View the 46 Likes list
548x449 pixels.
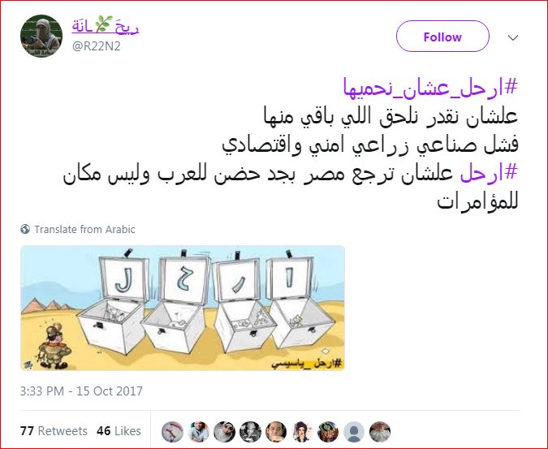119,431
